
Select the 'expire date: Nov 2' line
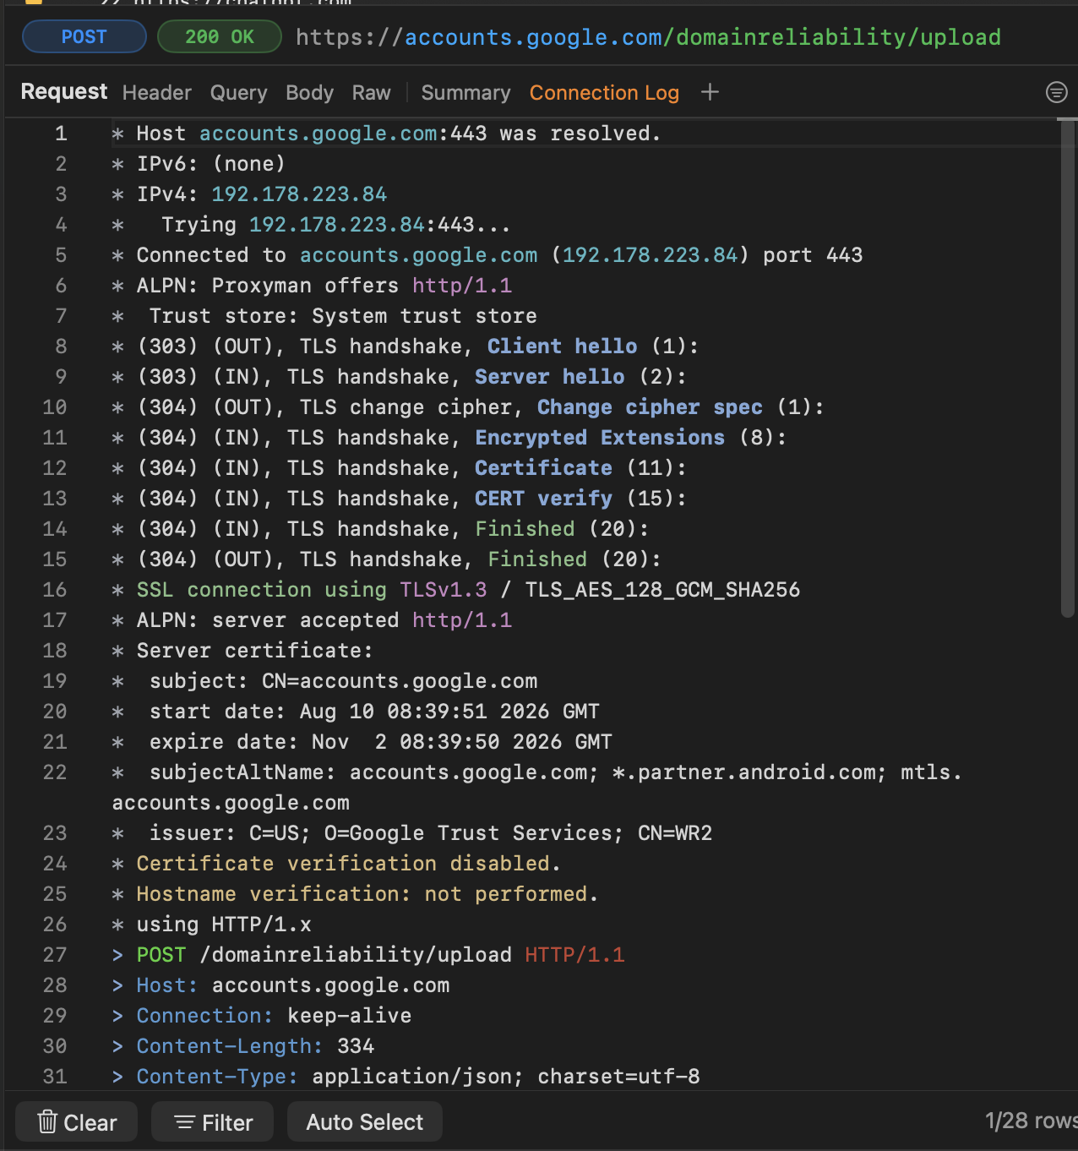pos(362,742)
